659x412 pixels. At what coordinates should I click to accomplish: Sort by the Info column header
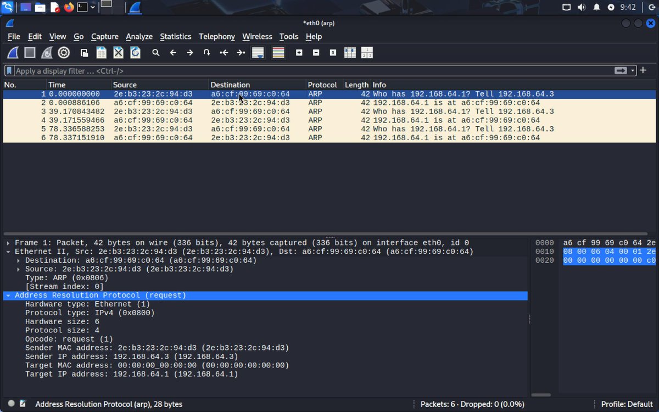(513, 85)
